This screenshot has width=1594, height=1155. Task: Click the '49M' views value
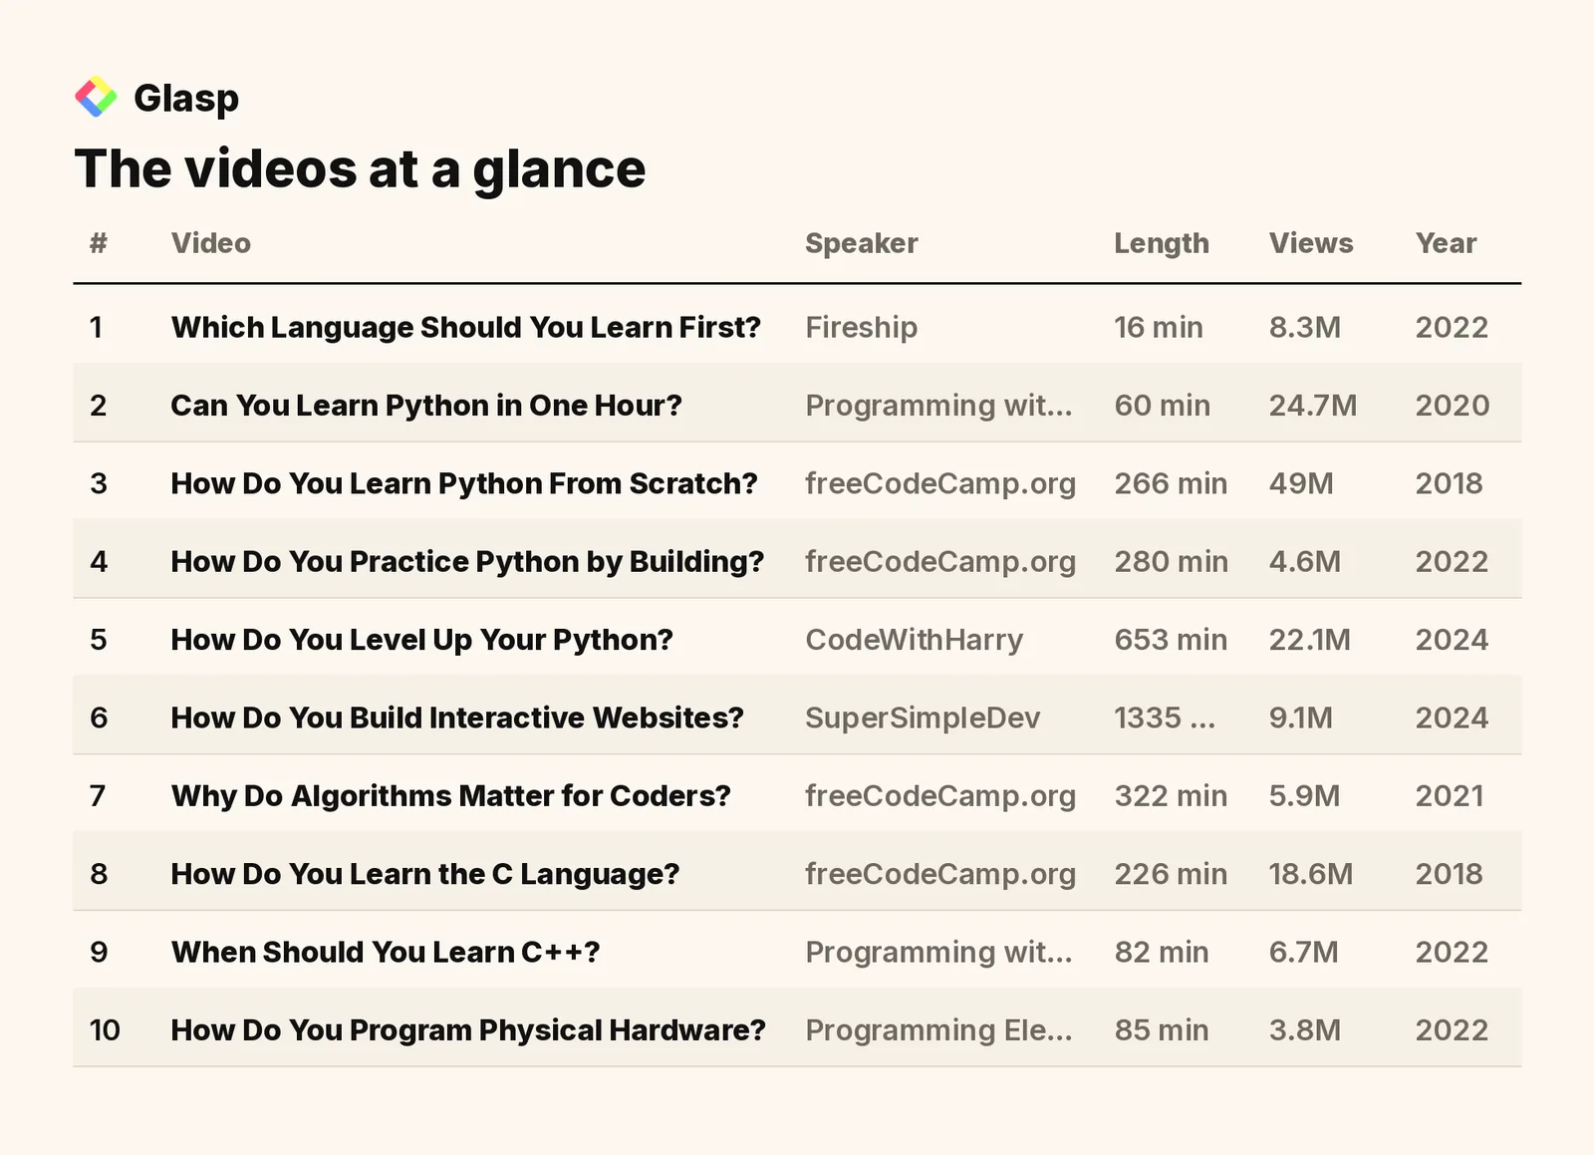pos(1301,483)
